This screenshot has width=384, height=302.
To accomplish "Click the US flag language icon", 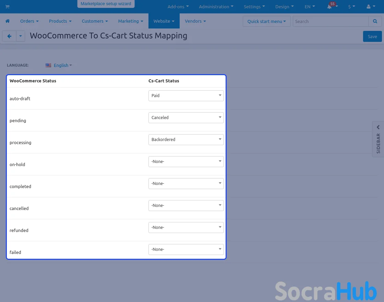I will (x=48, y=65).
